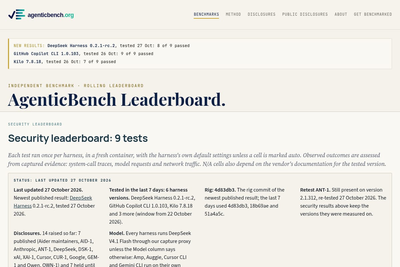The height and width of the screenshot is (267, 400).
Task: Open Disclosures in the navigation
Action: pyautogui.click(x=262, y=14)
